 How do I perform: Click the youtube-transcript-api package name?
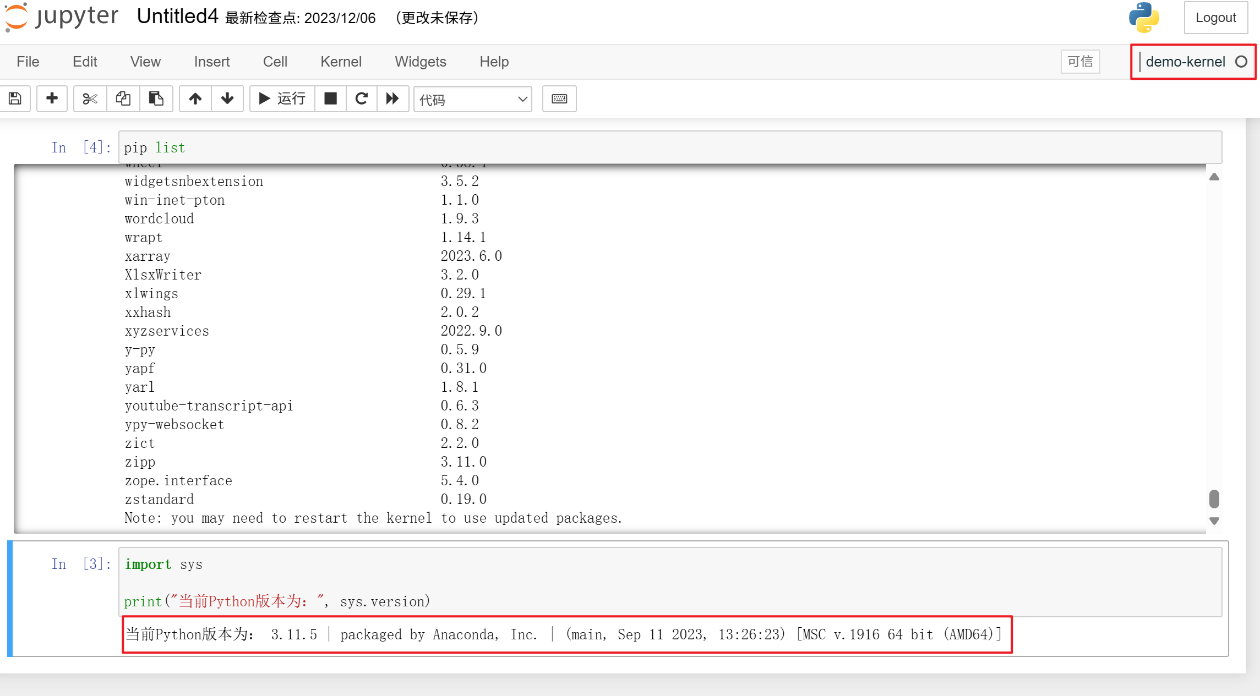coord(209,406)
